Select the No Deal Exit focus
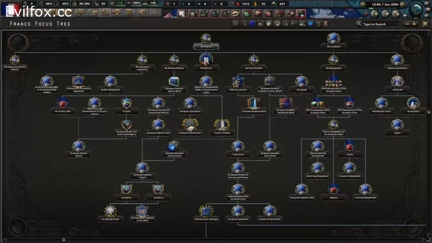Viewport: 432px width, 243px height. point(414,103)
